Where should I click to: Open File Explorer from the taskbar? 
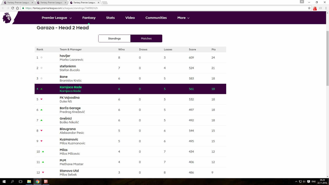(29, 181)
